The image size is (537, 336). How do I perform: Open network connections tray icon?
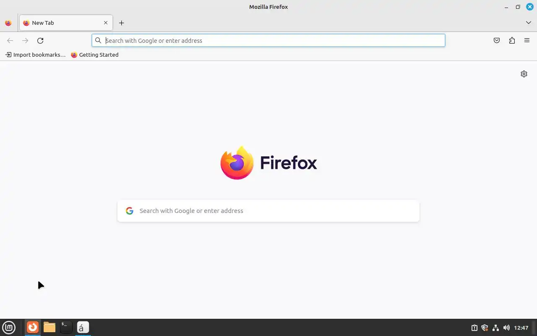[x=495, y=328]
